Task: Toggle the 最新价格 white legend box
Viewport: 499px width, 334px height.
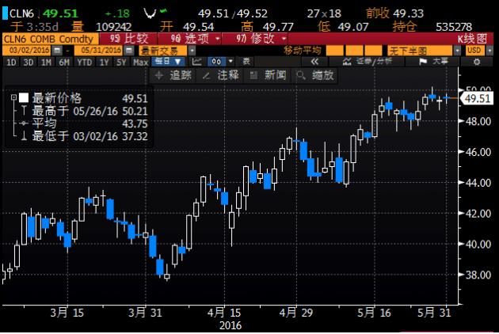Action: pos(24,97)
